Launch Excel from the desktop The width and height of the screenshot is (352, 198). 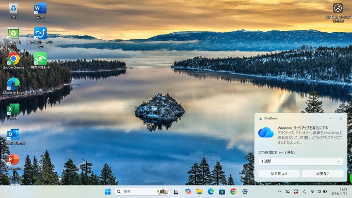pyautogui.click(x=13, y=109)
